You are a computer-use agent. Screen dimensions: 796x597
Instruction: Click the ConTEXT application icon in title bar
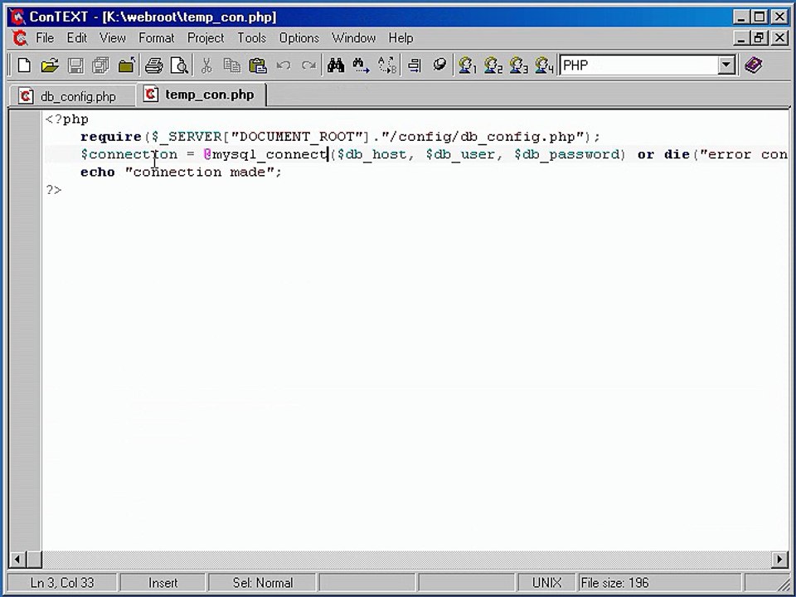click(x=17, y=17)
